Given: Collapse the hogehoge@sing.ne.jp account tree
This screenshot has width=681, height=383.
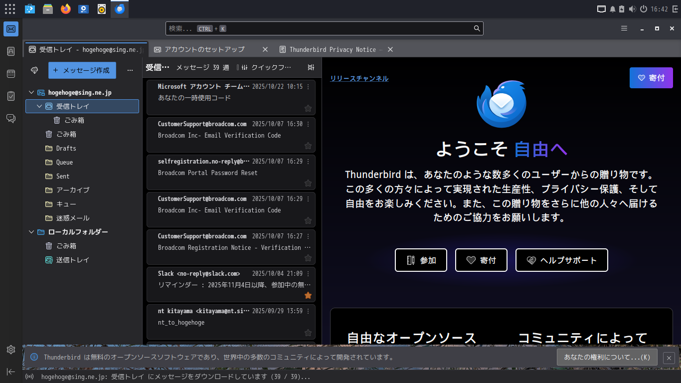Looking at the screenshot, I should (31, 92).
